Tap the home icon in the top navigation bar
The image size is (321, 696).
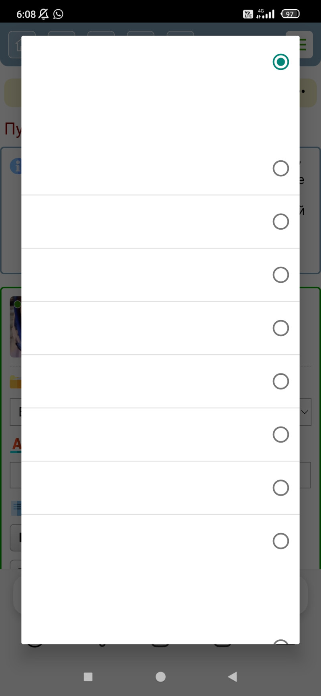pos(16,45)
